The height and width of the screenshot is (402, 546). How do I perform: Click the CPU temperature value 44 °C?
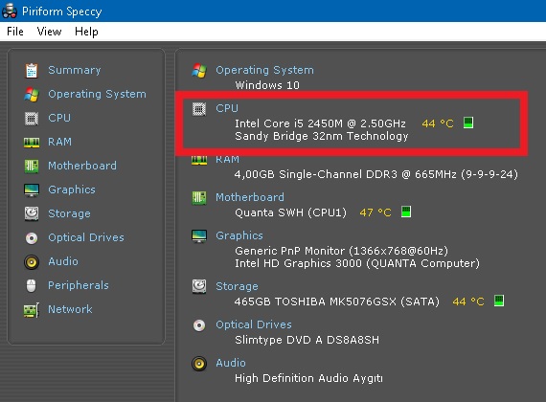click(x=438, y=123)
